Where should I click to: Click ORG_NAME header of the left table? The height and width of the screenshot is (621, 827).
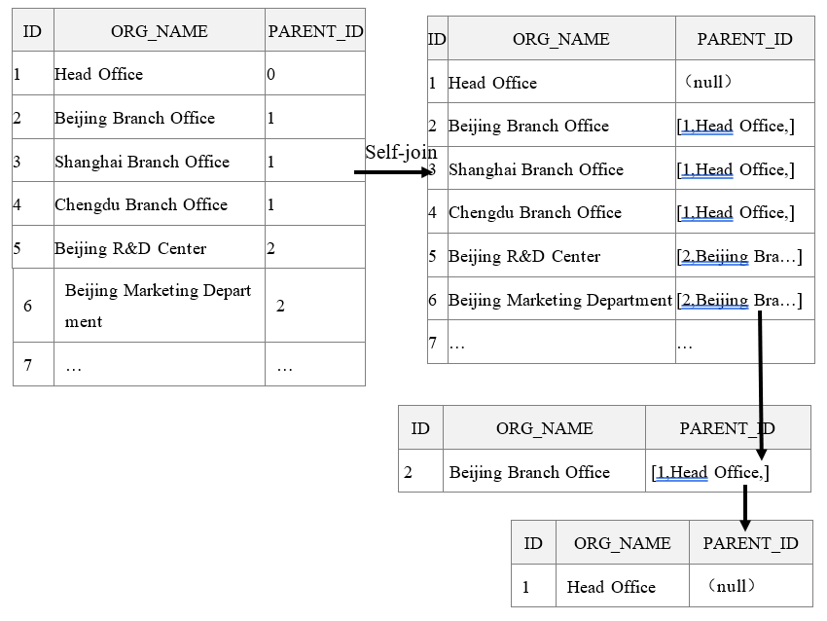pos(159,31)
